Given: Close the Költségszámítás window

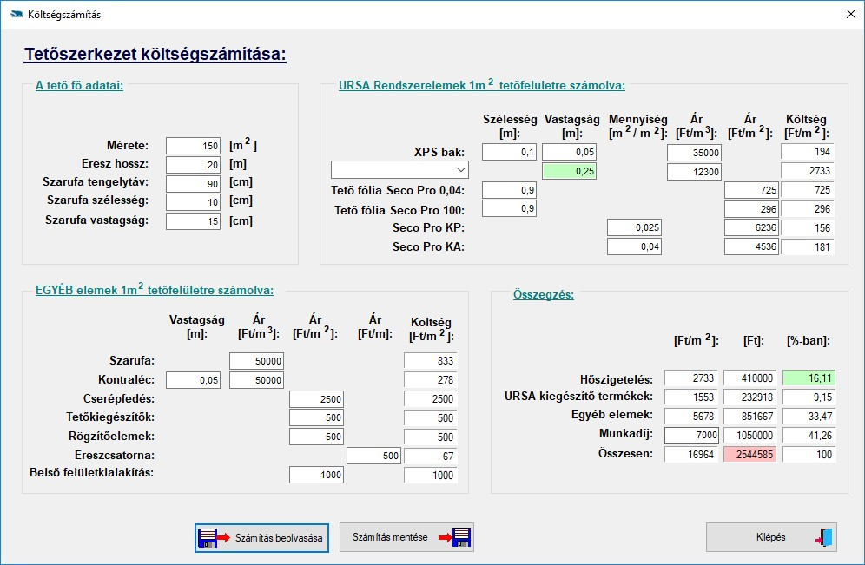Looking at the screenshot, I should pyautogui.click(x=849, y=15).
